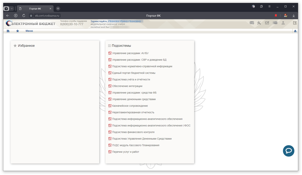
Task: Click the round browser profile icon in the title bar
Action: pos(253,6)
